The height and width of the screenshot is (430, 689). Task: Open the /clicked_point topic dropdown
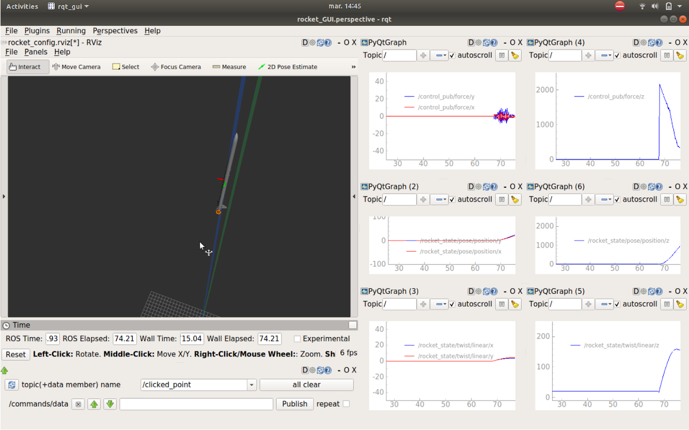tap(252, 385)
